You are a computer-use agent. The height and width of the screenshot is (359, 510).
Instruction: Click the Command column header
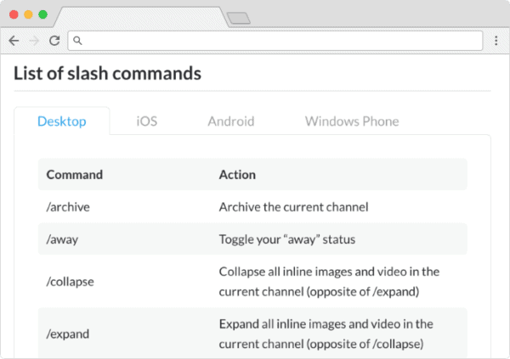tap(74, 174)
